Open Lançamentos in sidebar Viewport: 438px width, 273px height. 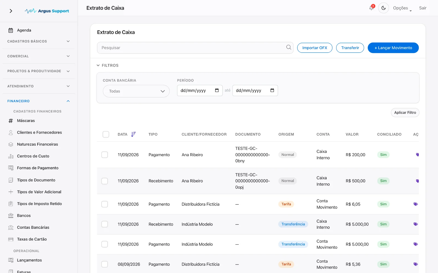(x=25, y=260)
